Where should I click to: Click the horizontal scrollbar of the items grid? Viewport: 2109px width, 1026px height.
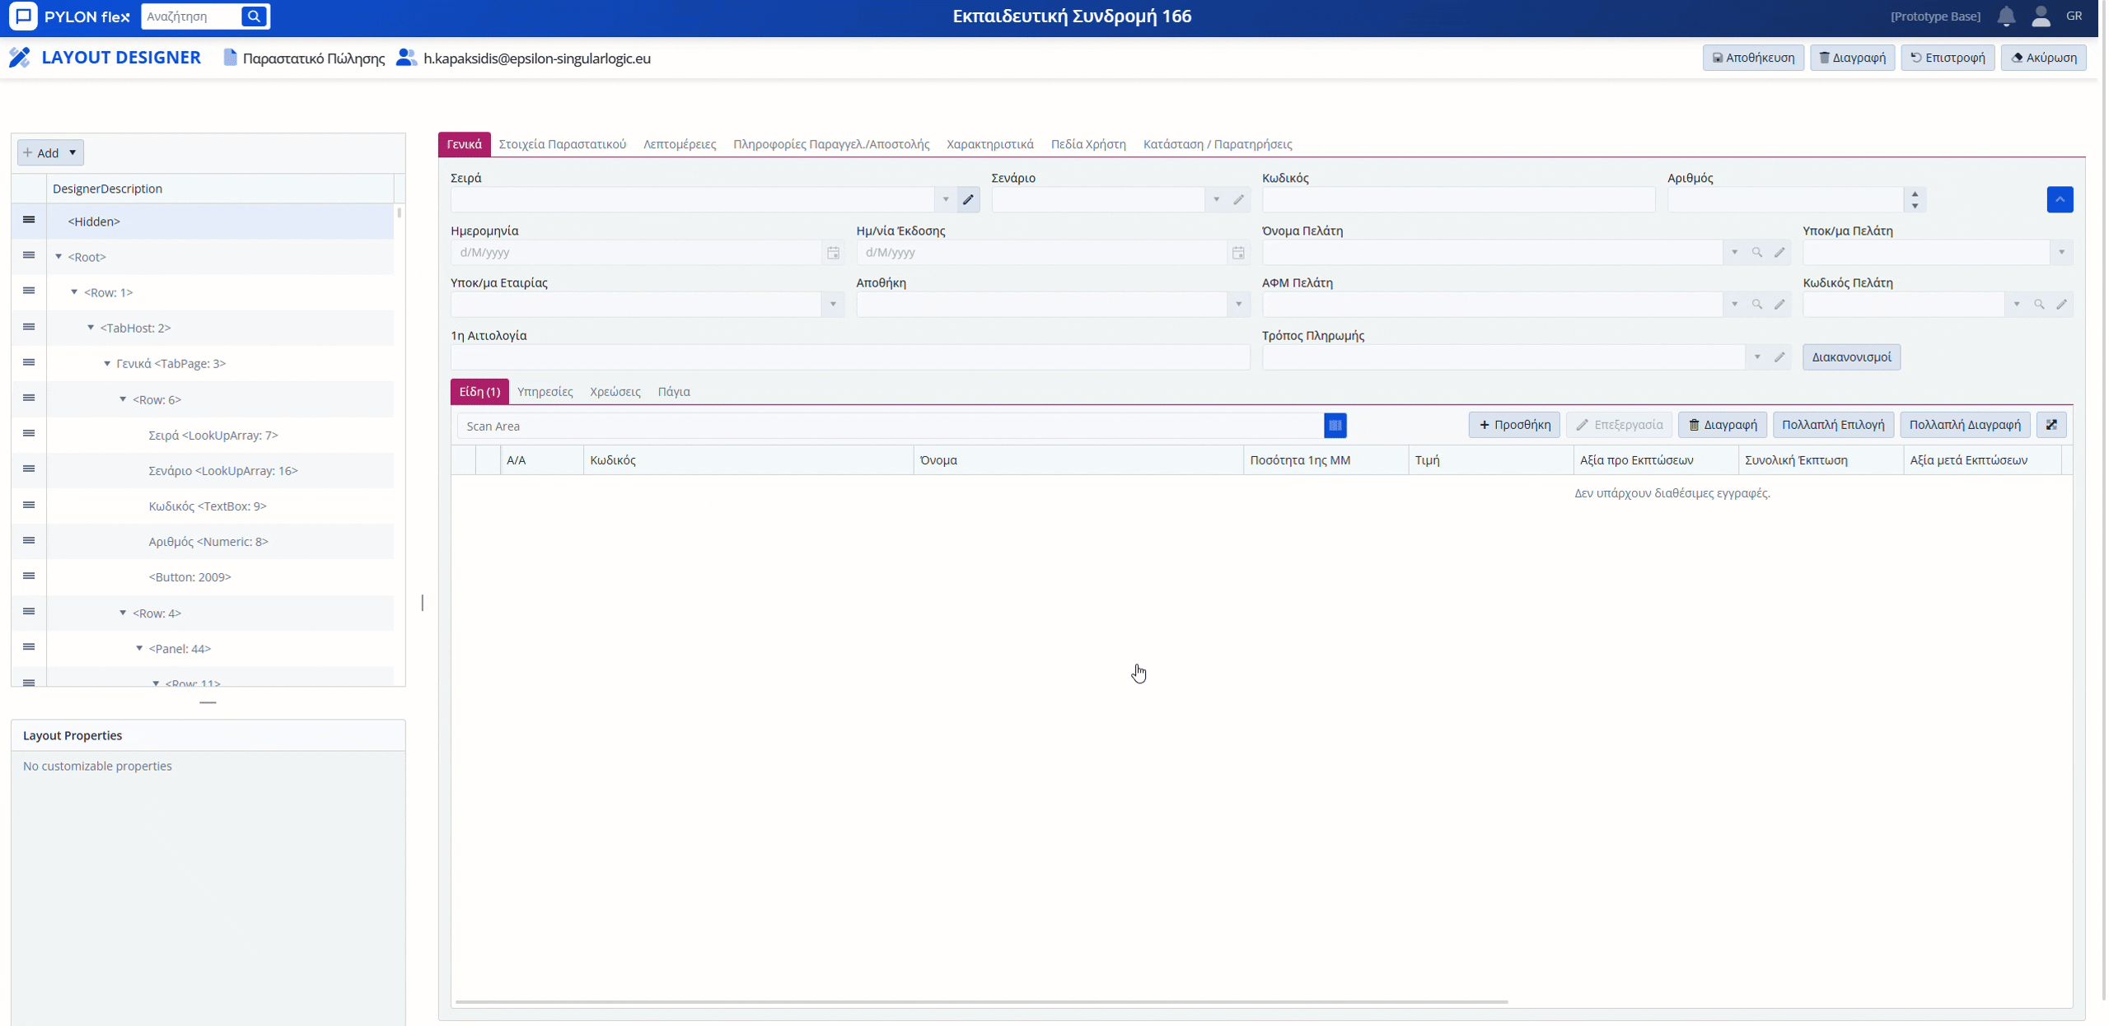tap(980, 1002)
